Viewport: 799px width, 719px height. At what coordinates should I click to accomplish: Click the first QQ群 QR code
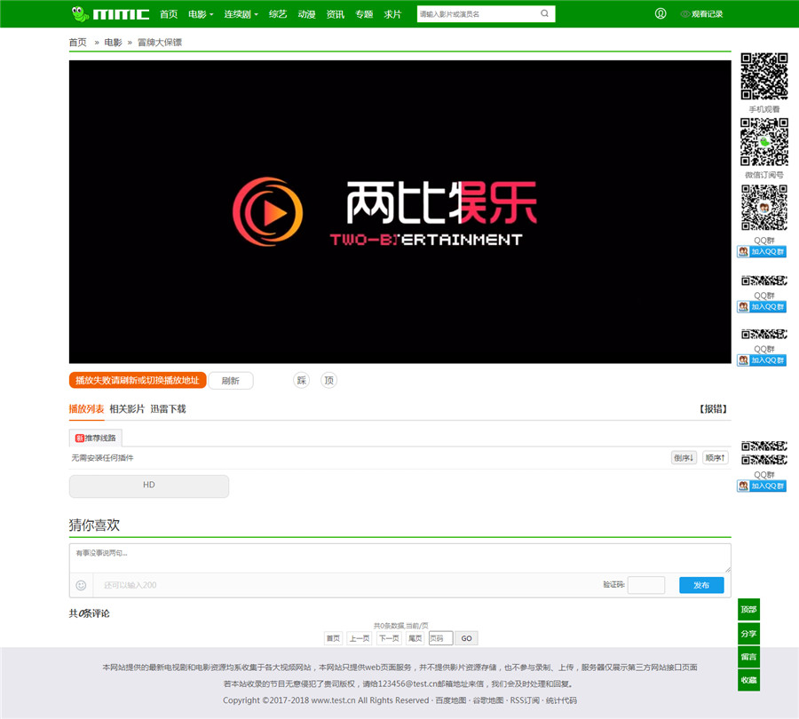[763, 208]
